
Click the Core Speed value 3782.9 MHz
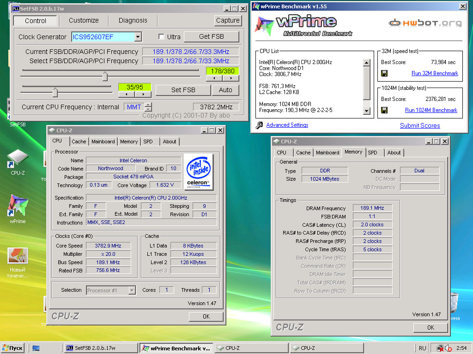108,246
